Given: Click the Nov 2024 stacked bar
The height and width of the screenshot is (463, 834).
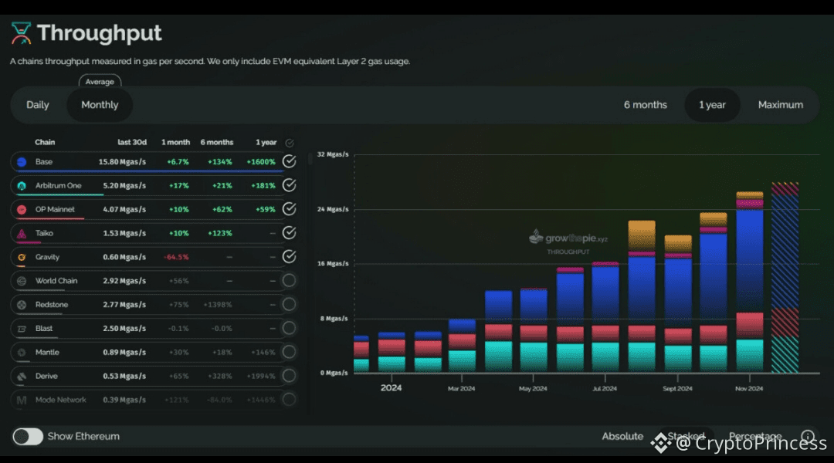Looking at the screenshot, I should pos(749,282).
